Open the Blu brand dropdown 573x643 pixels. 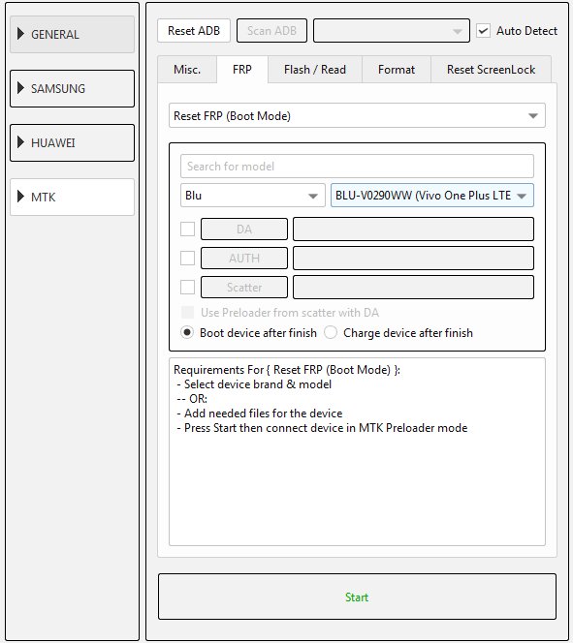click(x=253, y=196)
